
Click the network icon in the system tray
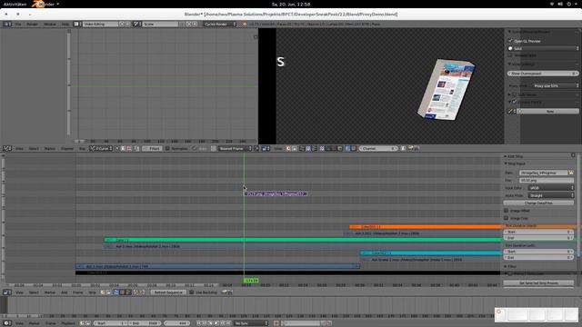[x=552, y=4]
